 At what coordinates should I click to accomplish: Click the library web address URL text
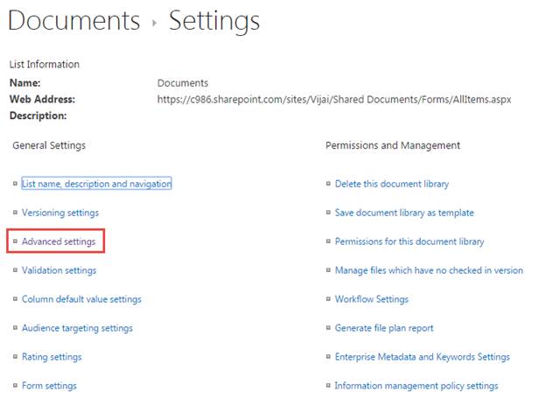pyautogui.click(x=333, y=100)
